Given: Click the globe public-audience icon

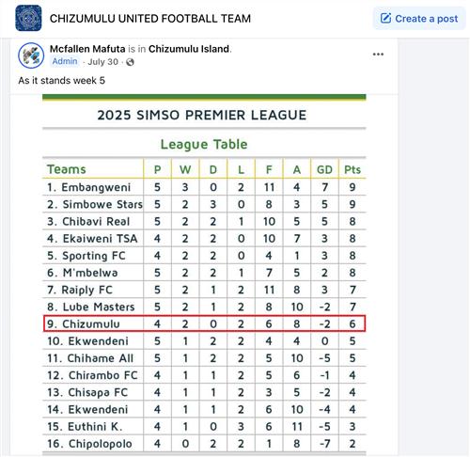Looking at the screenshot, I should click(130, 62).
